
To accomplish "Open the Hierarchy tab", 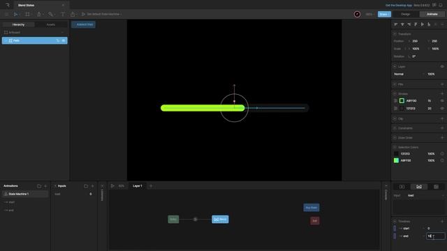I will [18, 24].
